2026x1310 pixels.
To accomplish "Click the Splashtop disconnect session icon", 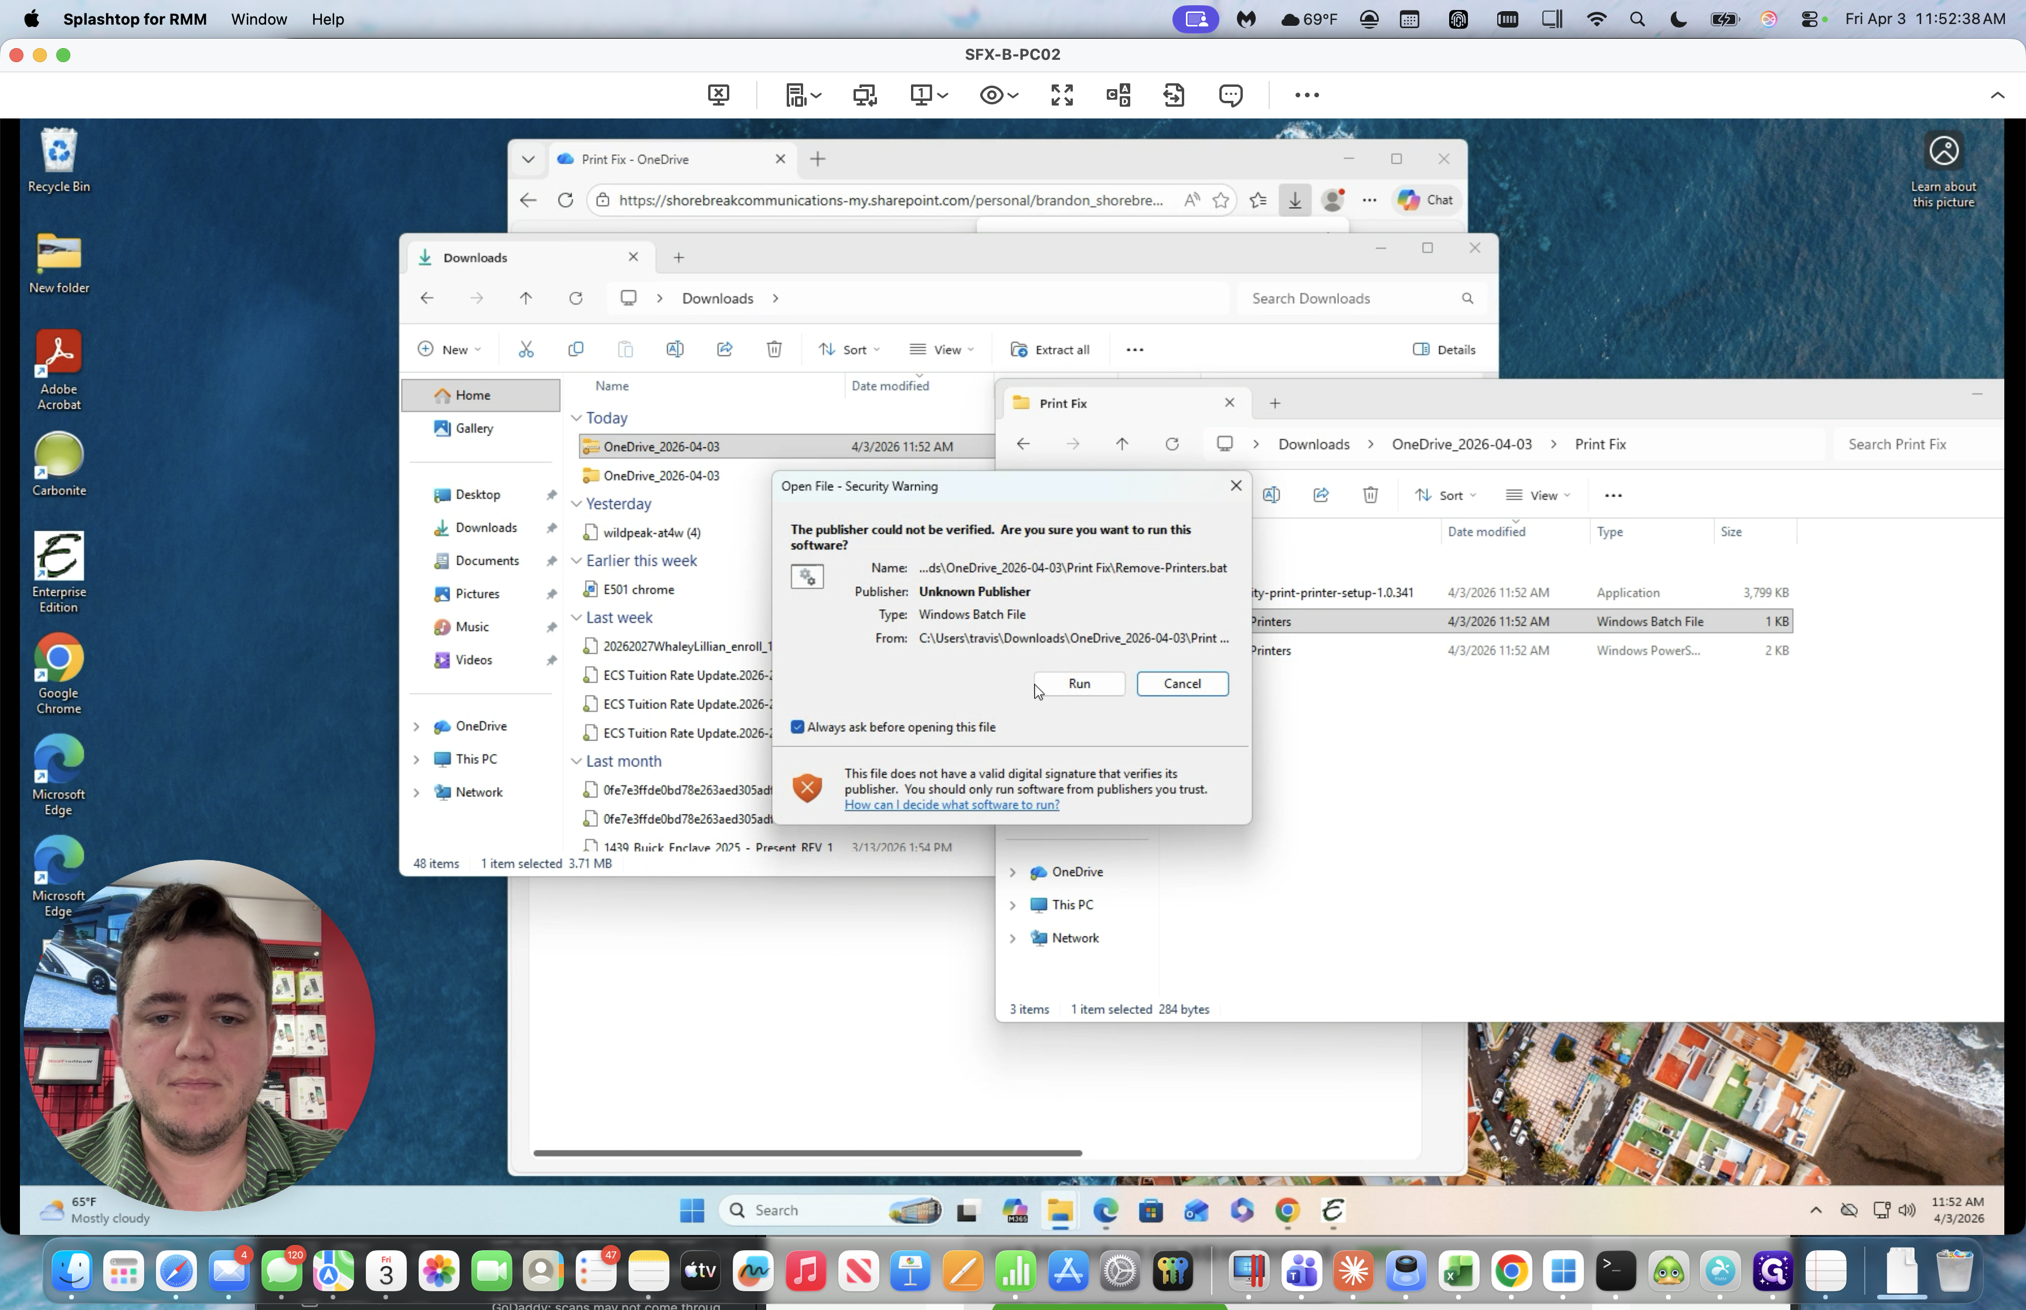I will point(718,95).
